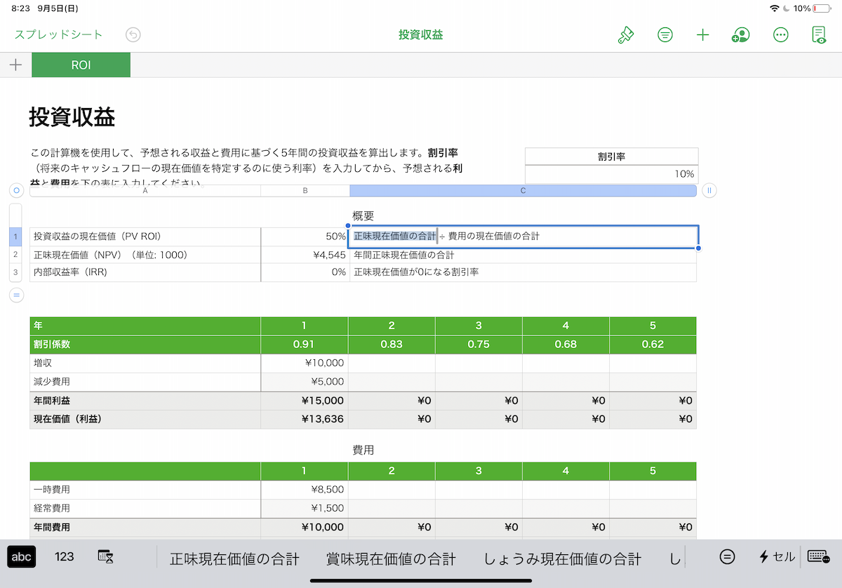Select the 50% PV ROI cell

pos(305,236)
